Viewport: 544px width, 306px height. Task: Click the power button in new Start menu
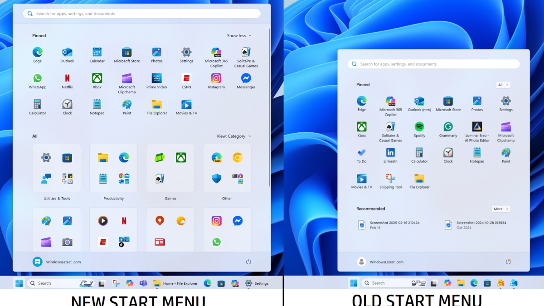pyautogui.click(x=248, y=262)
